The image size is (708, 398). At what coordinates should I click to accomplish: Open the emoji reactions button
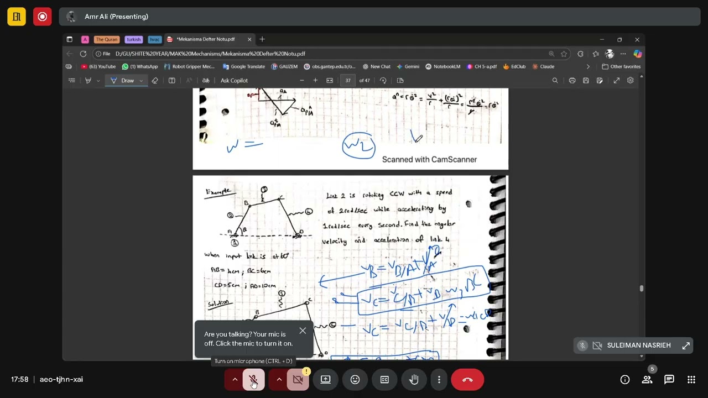point(355,380)
